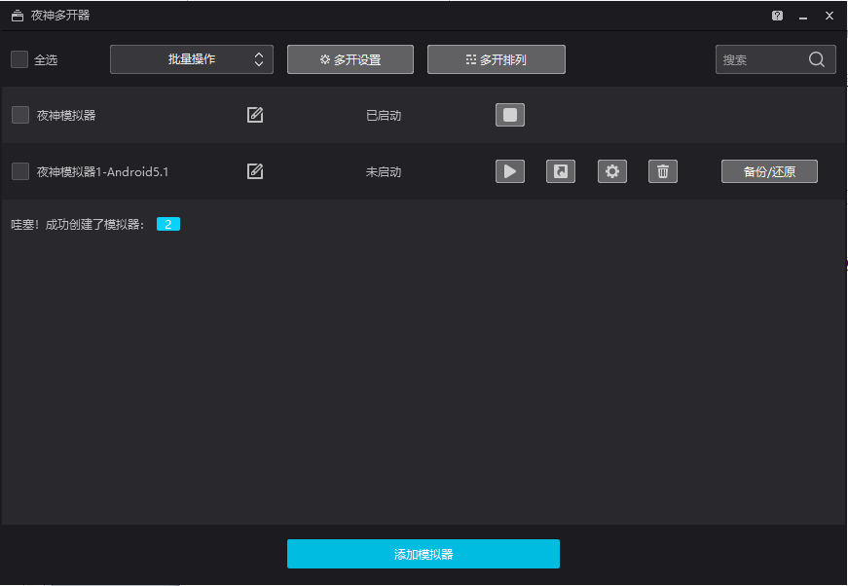Stop the running 夜神模拟器 instance

tap(510, 115)
